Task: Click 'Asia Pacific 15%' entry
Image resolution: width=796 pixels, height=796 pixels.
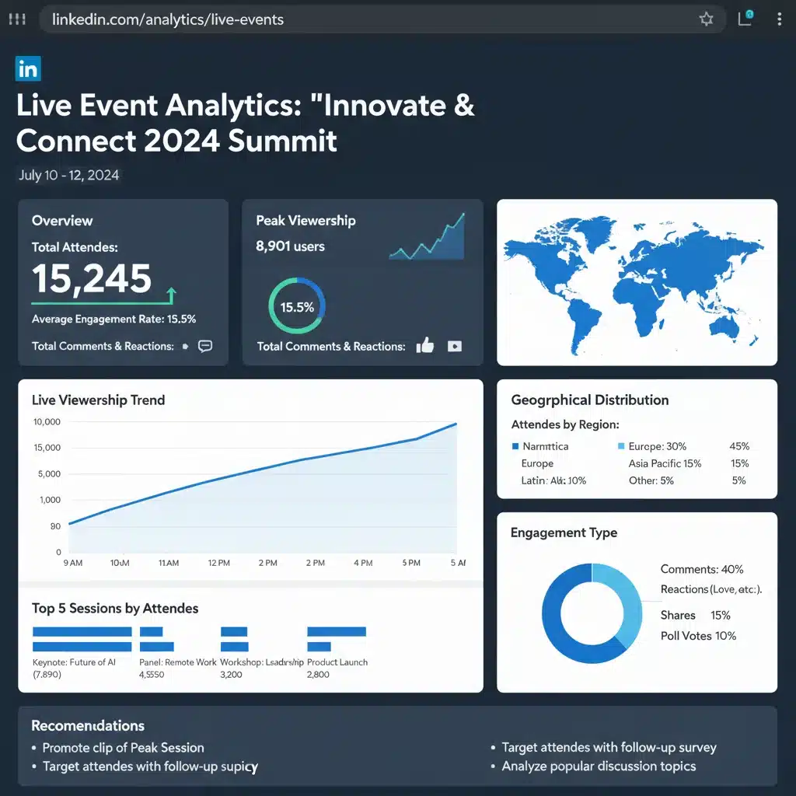Action: tap(665, 463)
